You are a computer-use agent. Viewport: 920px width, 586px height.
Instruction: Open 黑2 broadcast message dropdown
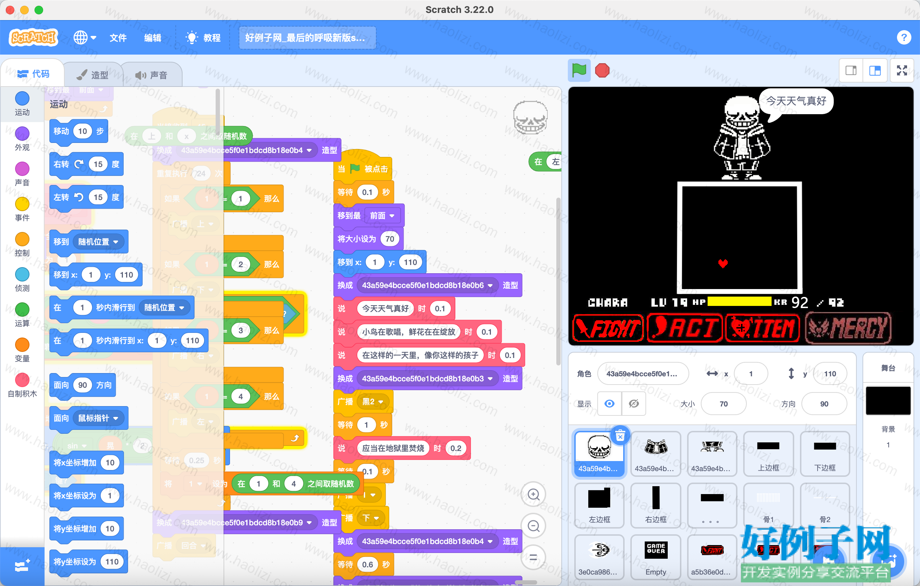coord(373,402)
